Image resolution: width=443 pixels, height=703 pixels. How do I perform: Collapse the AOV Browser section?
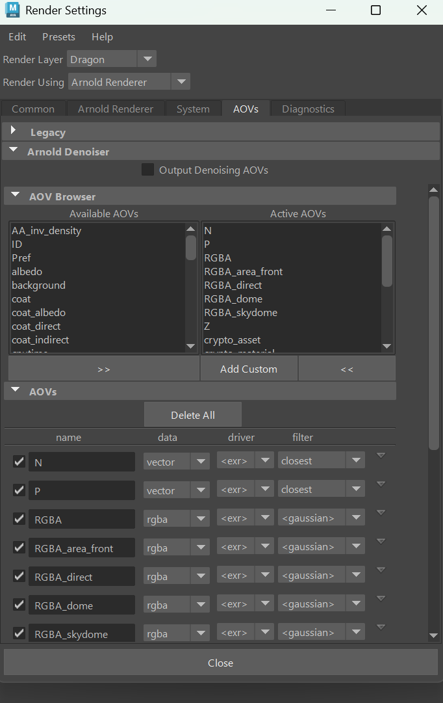click(15, 194)
